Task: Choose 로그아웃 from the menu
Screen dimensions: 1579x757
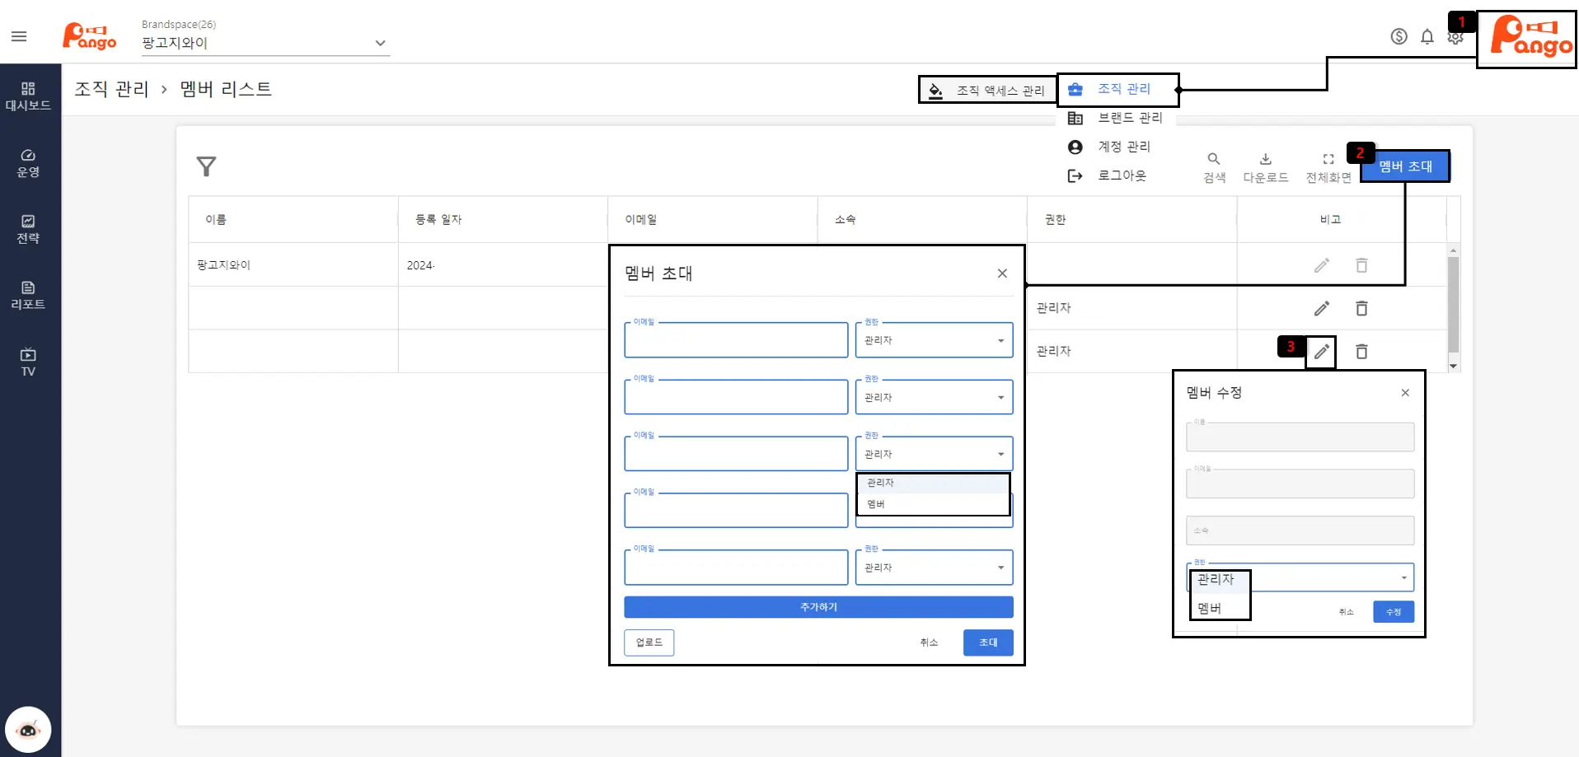Action: point(1121,175)
